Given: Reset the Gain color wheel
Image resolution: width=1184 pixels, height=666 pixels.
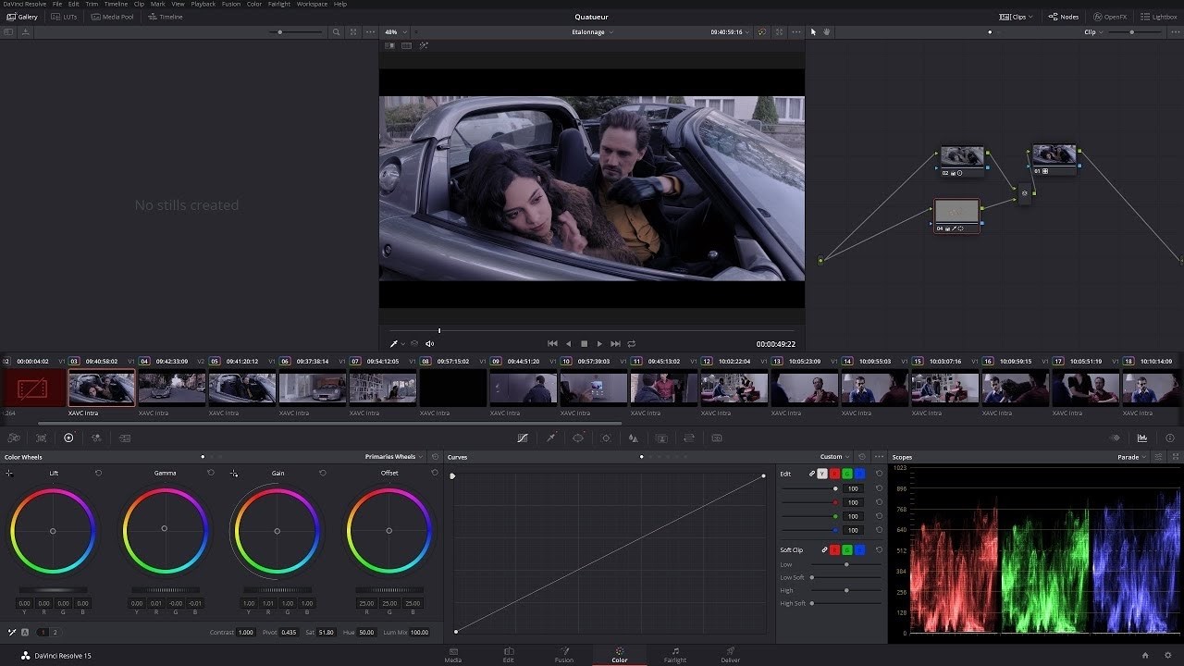Looking at the screenshot, I should pyautogui.click(x=323, y=473).
